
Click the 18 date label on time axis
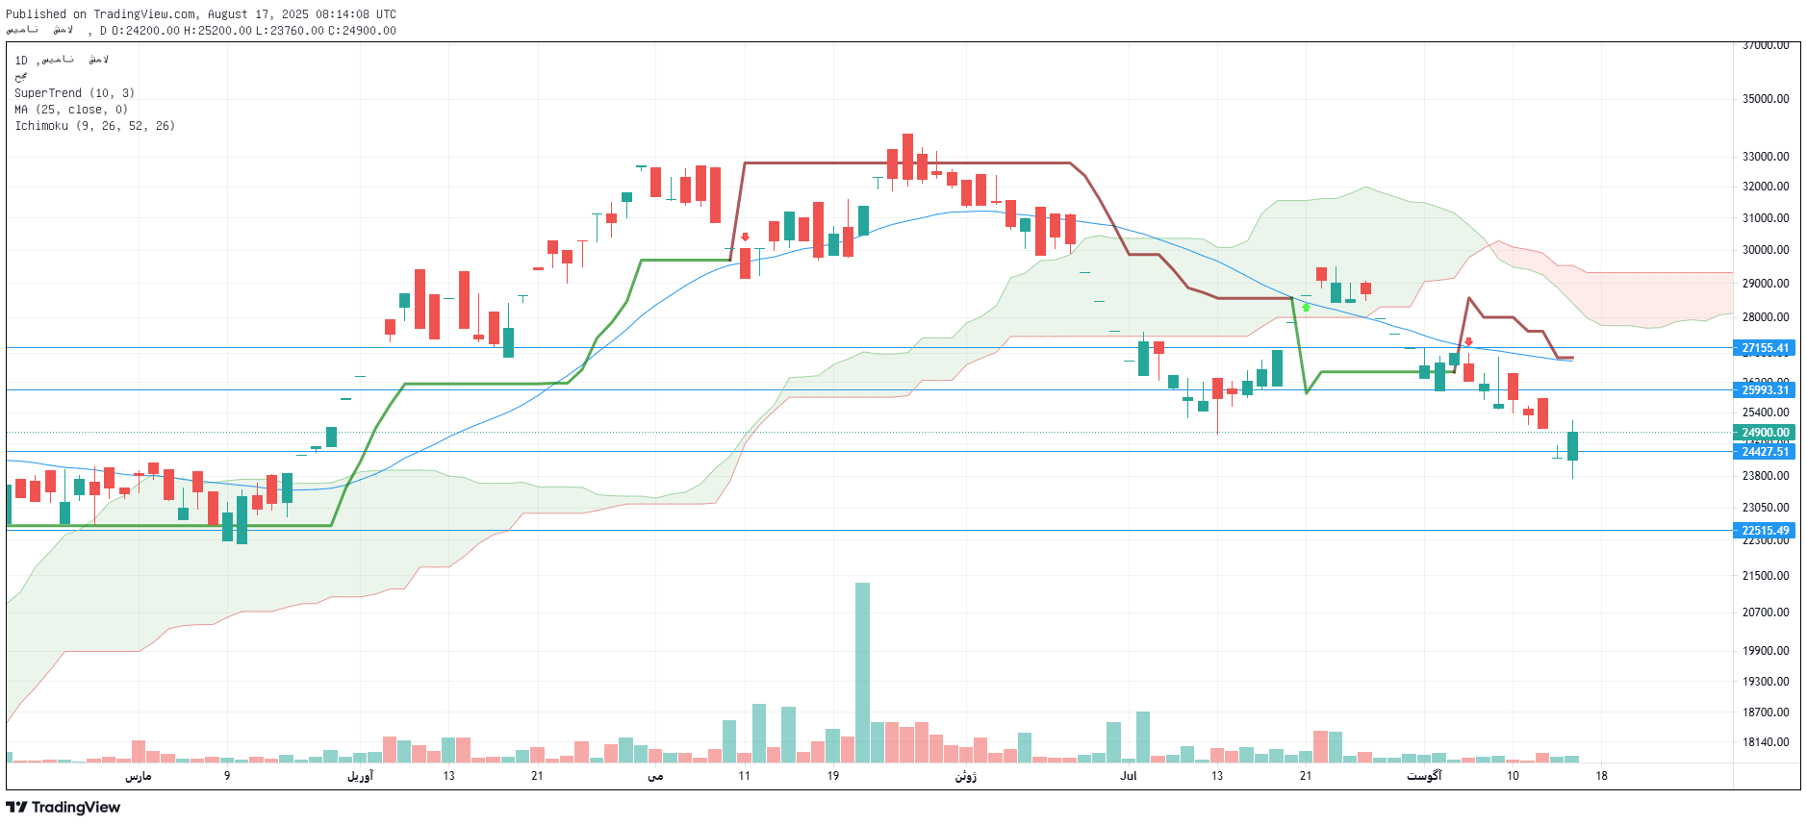click(1601, 776)
